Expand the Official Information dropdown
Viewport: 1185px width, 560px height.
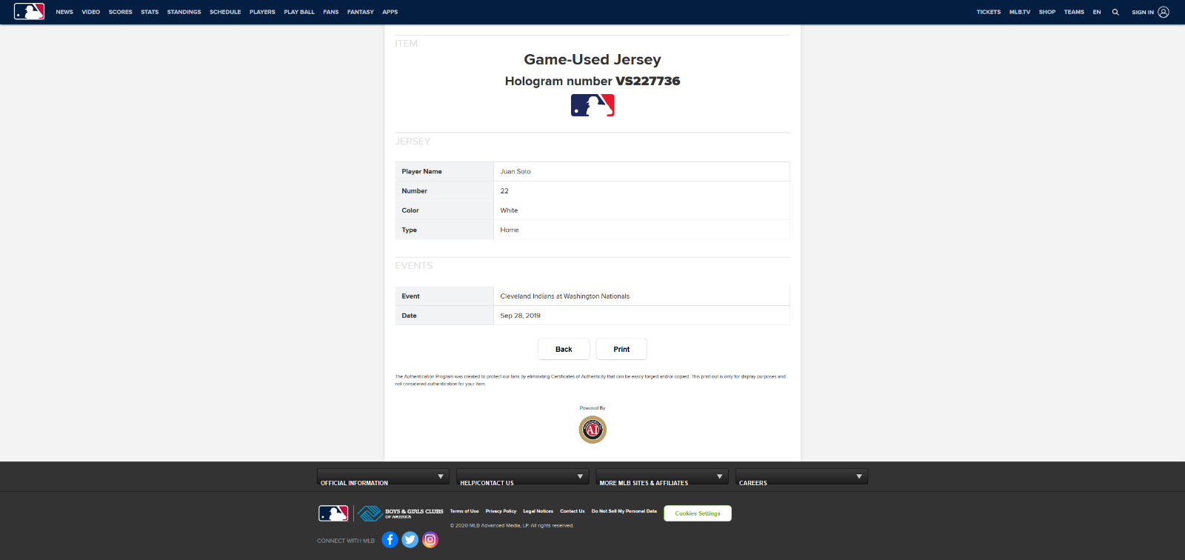pos(383,477)
